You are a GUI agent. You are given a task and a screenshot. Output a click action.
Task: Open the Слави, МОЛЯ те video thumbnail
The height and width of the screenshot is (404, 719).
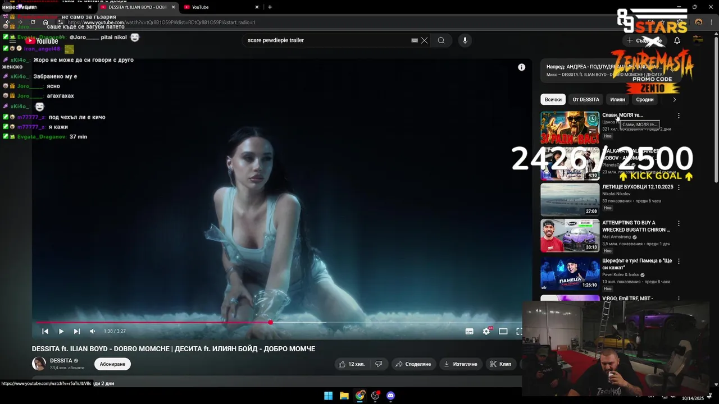(570, 128)
